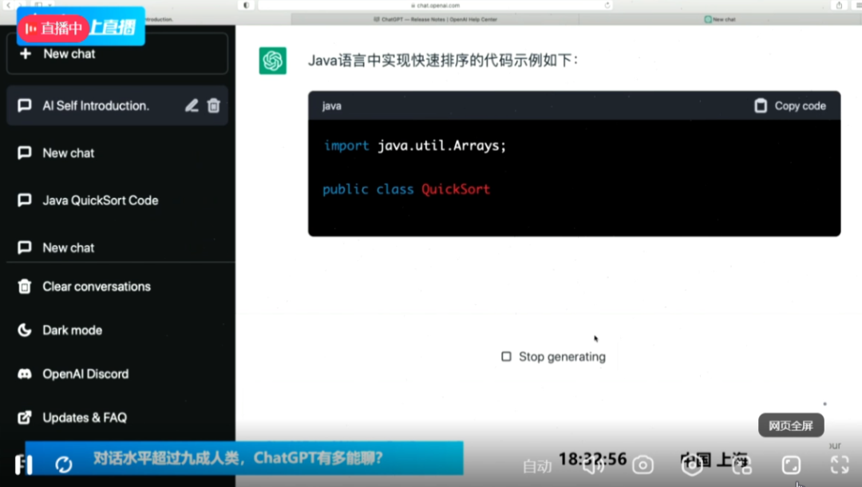Toggle Dark mode in the sidebar
862x487 pixels.
tap(72, 330)
